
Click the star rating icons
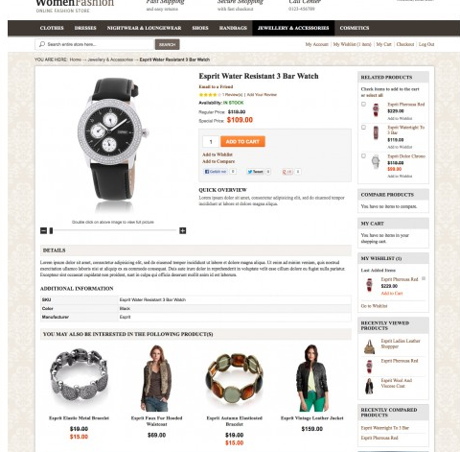pyautogui.click(x=210, y=95)
